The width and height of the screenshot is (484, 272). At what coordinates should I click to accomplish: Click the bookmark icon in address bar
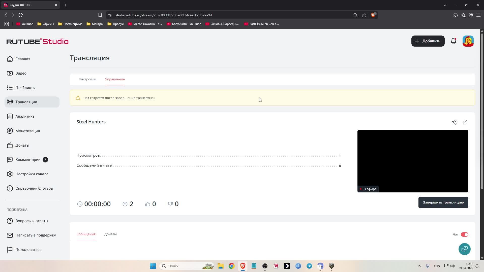click(100, 15)
